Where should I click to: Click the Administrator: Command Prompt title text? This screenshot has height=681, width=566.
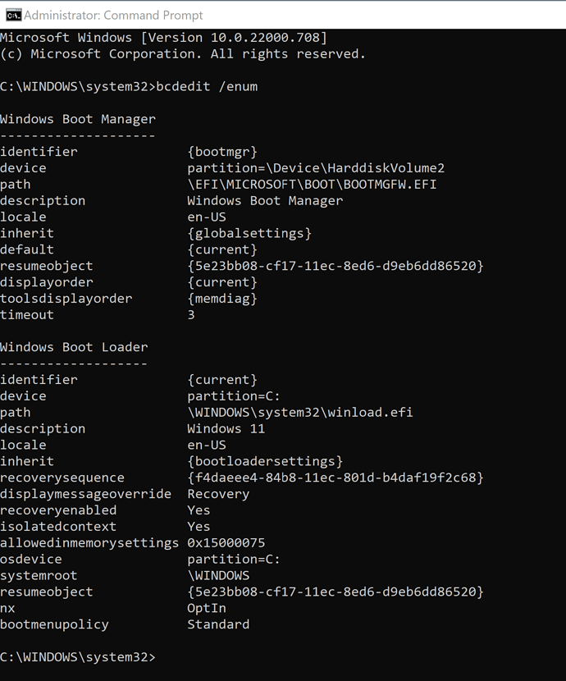(113, 16)
